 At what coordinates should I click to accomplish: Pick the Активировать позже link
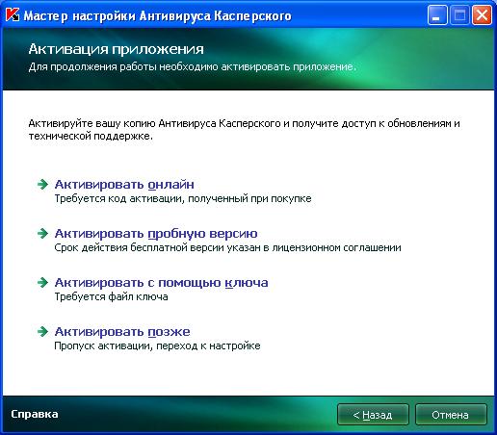pyautogui.click(x=122, y=332)
